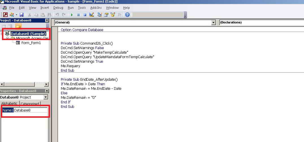304x142 pixels.
Task: Click the Insert Module toolbar icon
Action: pyautogui.click(x=12, y=15)
